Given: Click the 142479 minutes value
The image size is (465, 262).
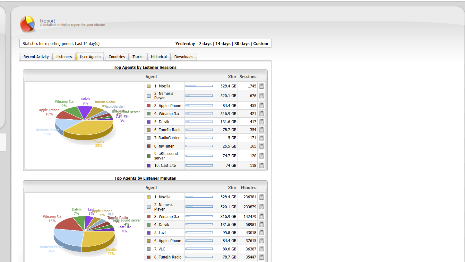Looking at the screenshot, I should (x=250, y=217).
